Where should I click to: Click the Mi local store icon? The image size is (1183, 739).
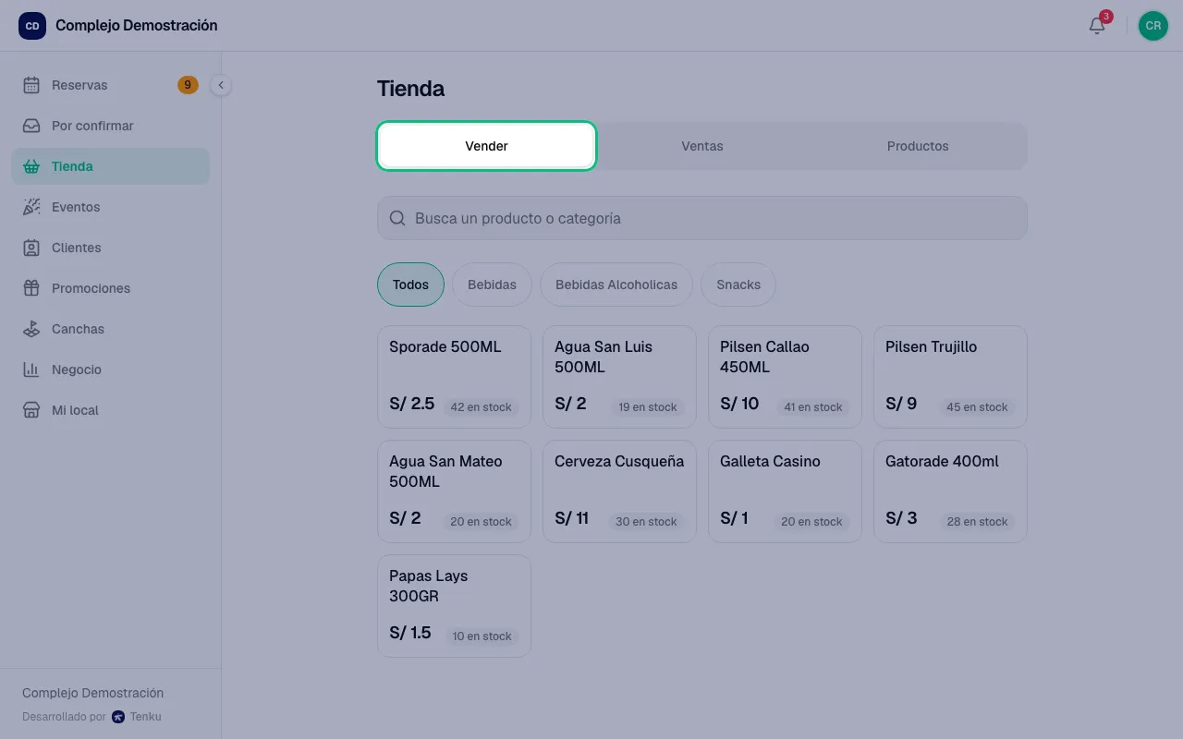[x=31, y=410]
